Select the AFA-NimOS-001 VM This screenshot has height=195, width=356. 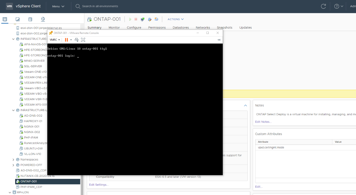point(35,44)
